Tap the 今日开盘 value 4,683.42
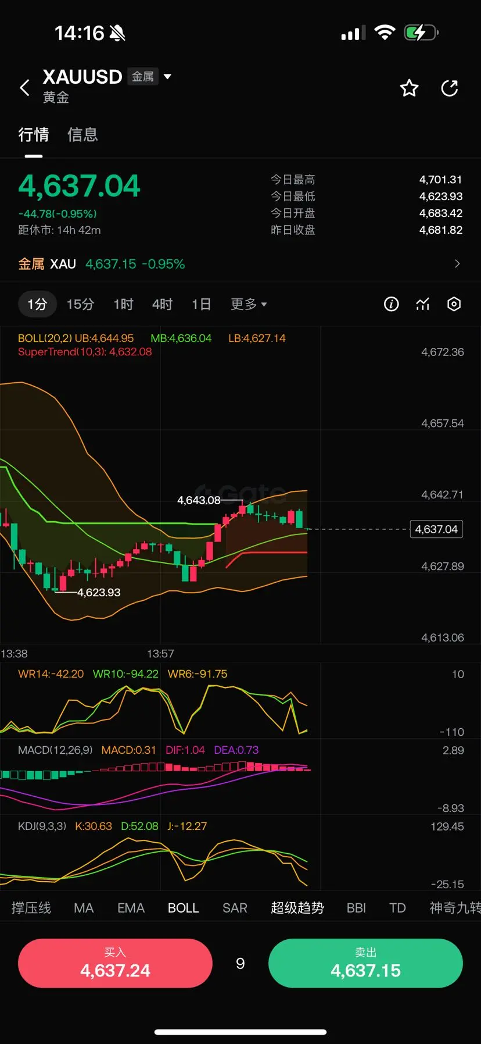The width and height of the screenshot is (481, 1044). coord(441,213)
